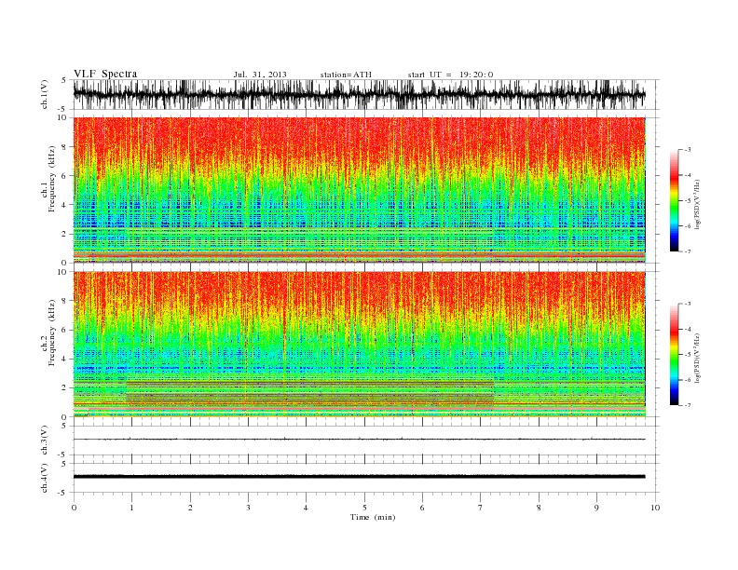The width and height of the screenshot is (738, 570).
Task: Click the time axis tick label "8"
Action: (x=539, y=508)
